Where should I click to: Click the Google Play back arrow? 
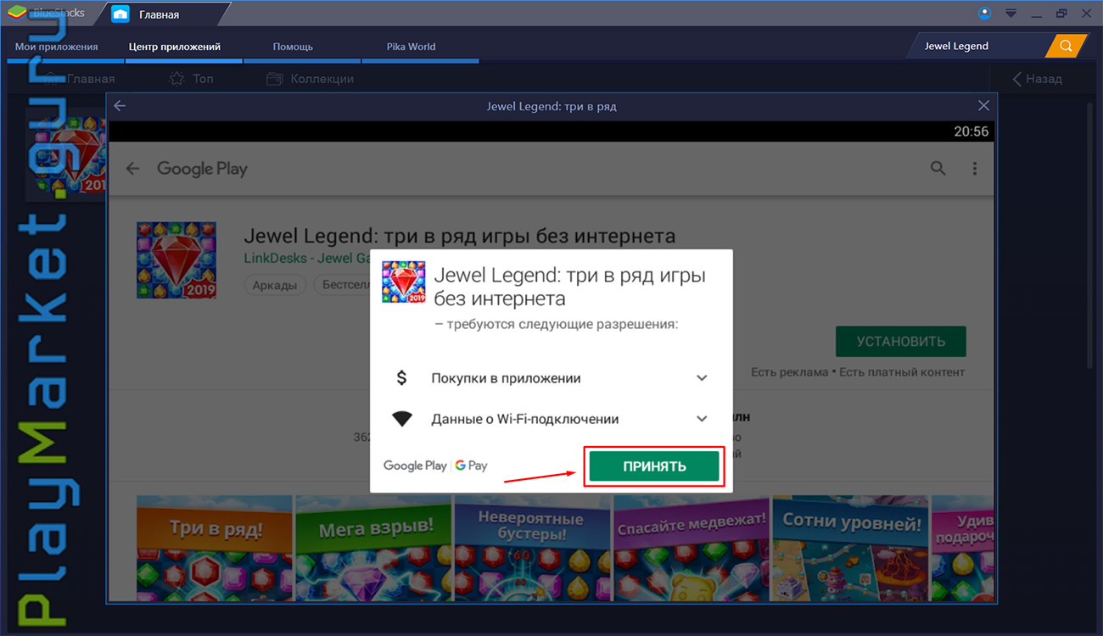click(x=132, y=169)
